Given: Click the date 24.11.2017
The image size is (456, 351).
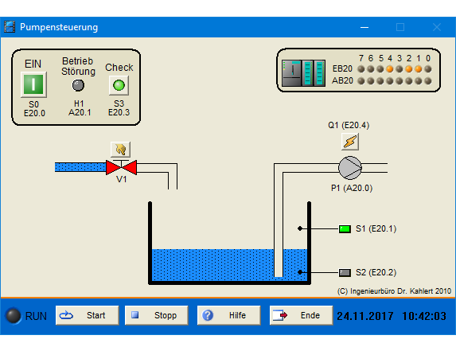Looking at the screenshot, I should click(x=365, y=316).
